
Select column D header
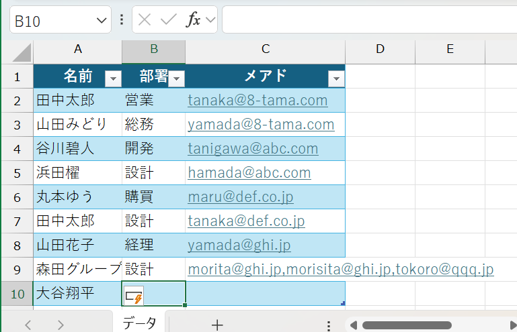click(380, 48)
